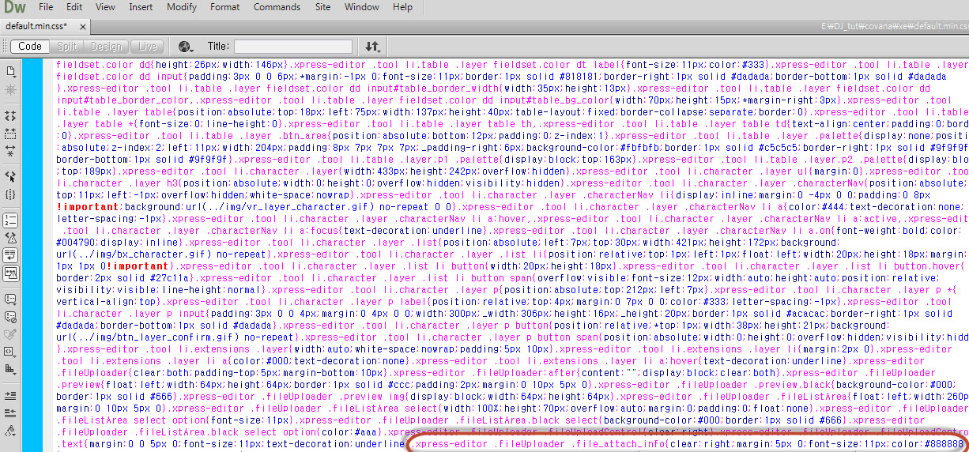Click Expand All icon
This screenshot has height=452, width=969.
click(11, 150)
